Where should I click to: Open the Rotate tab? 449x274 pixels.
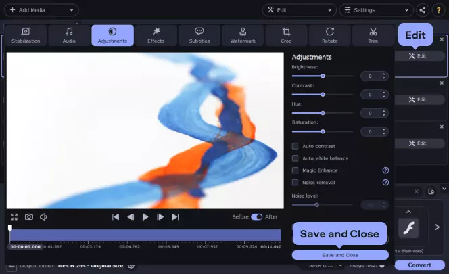pyautogui.click(x=330, y=35)
